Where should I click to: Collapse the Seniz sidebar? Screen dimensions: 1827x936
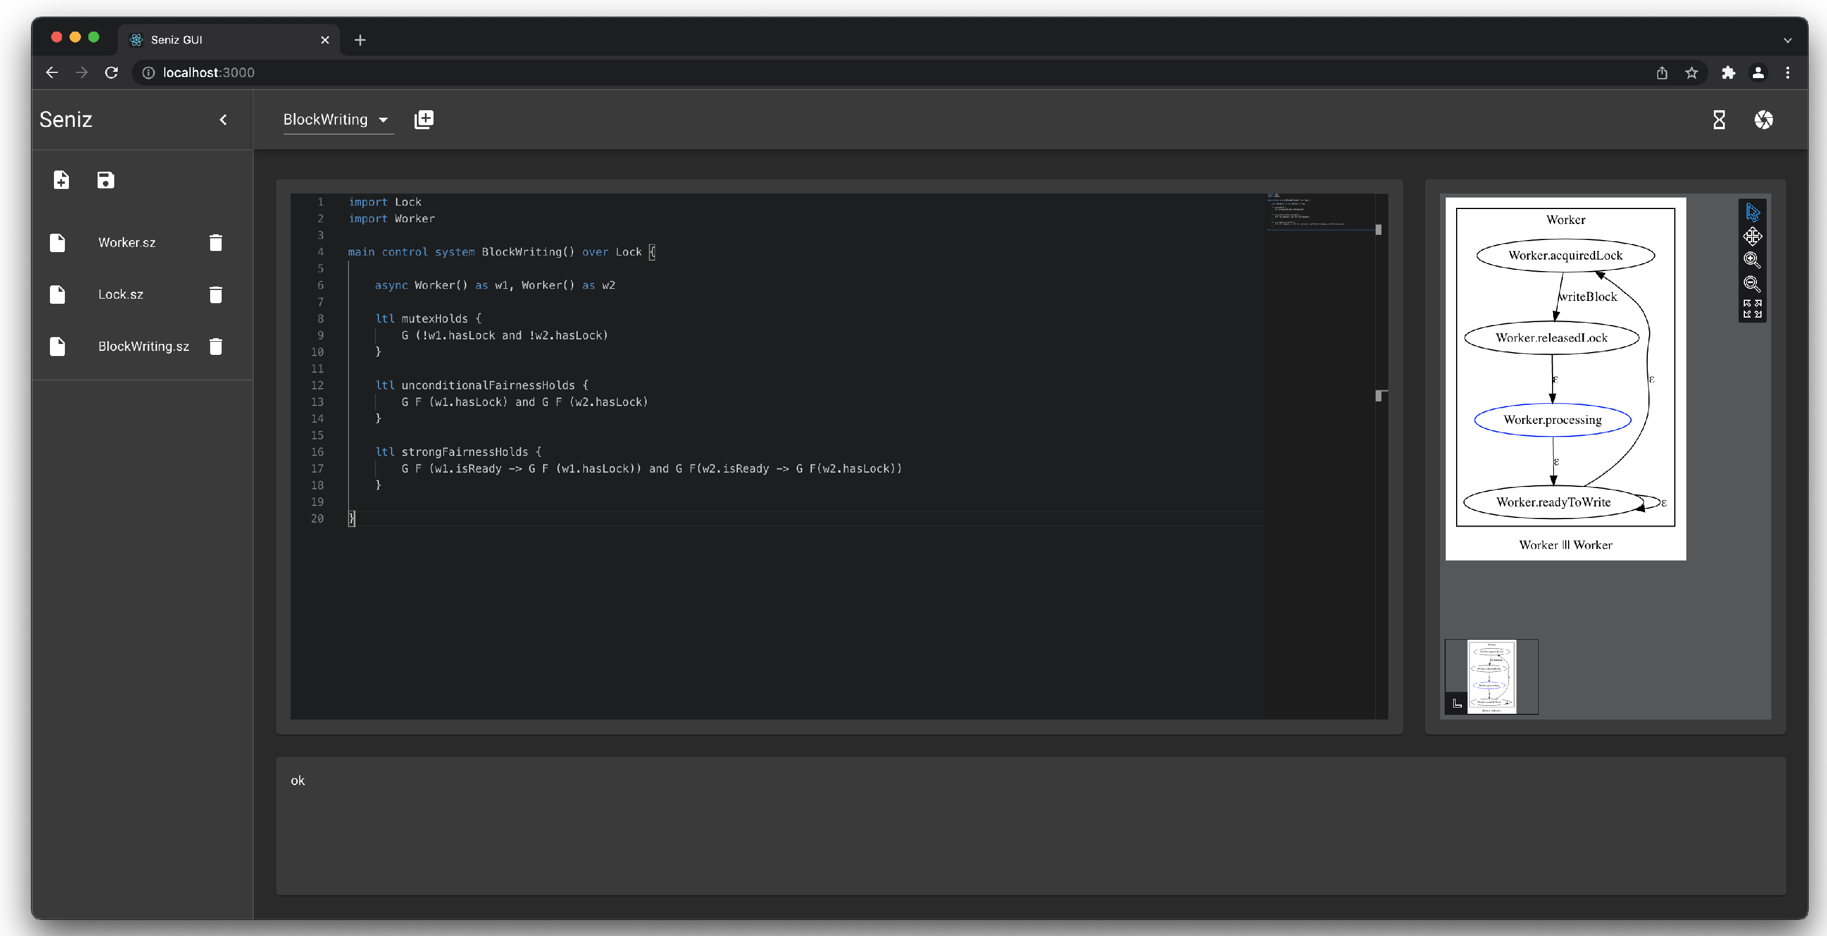click(x=223, y=120)
